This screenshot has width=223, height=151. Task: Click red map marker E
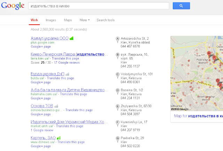pyautogui.click(x=221, y=86)
